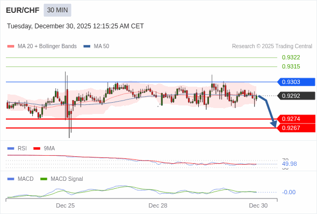
Task: Click the 30 MIN timeframe badge
Action: coord(57,10)
